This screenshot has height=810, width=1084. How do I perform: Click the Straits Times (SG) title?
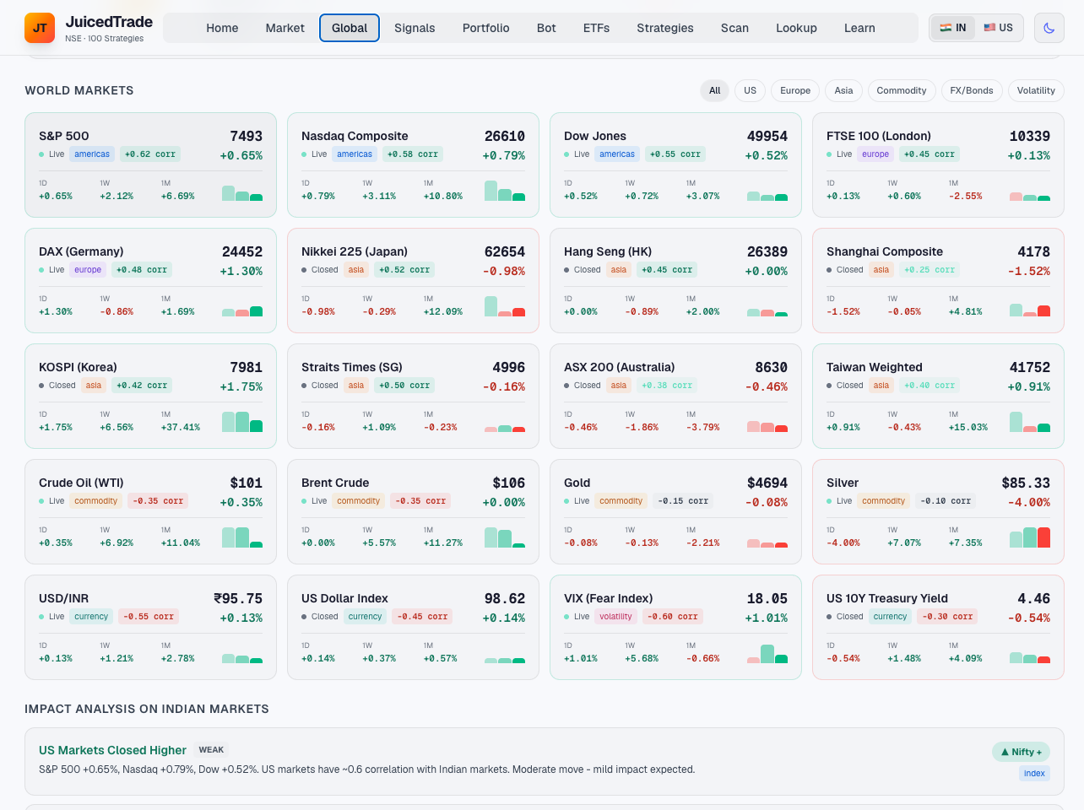point(352,367)
